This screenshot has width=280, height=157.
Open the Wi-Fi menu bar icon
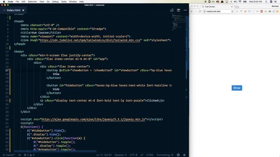pyautogui.click(x=240, y=2)
